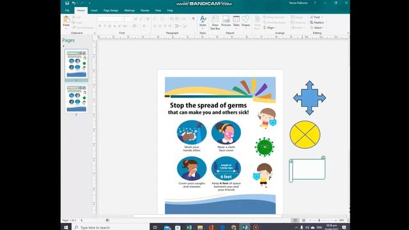Toggle the show paragraph marks icon
Image resolution: width=409 pixels, height=230 pixels.
pos(193,19)
